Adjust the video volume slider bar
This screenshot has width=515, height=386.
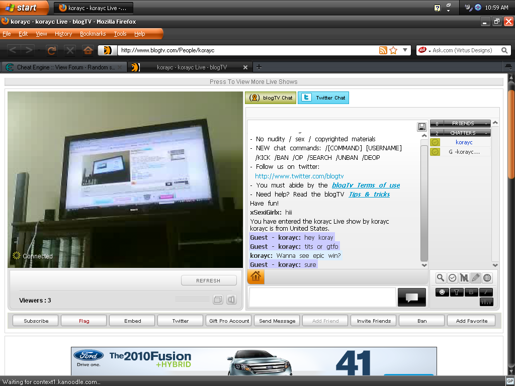click(x=193, y=299)
